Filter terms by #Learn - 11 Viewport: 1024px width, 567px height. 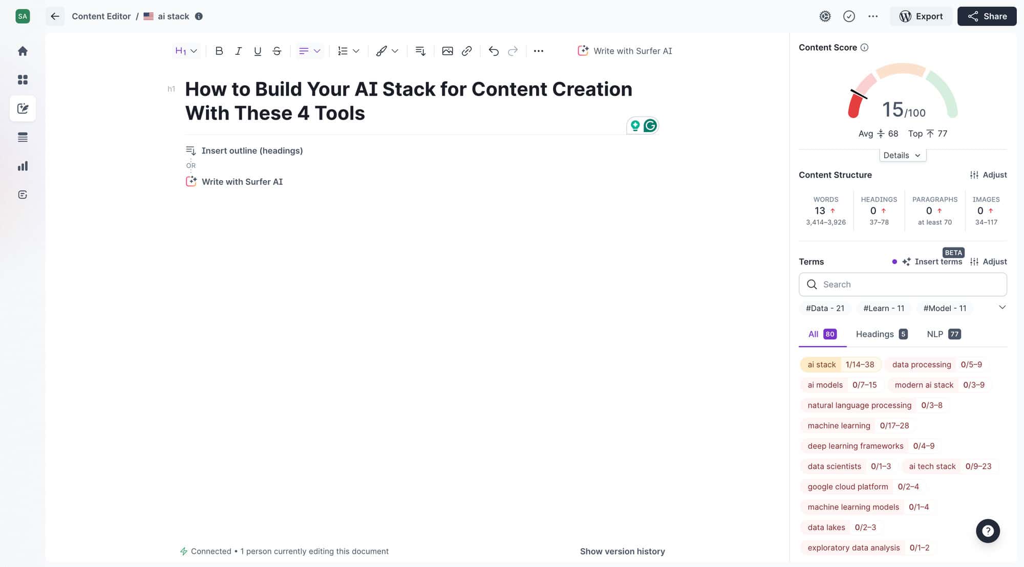884,309
